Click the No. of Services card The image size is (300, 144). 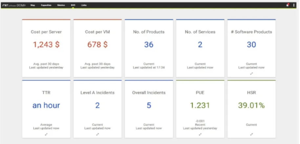200,48
